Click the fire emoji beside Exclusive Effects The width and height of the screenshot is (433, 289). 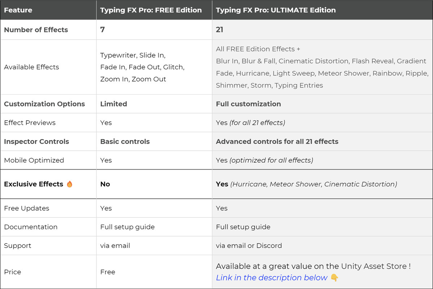pyautogui.click(x=70, y=184)
